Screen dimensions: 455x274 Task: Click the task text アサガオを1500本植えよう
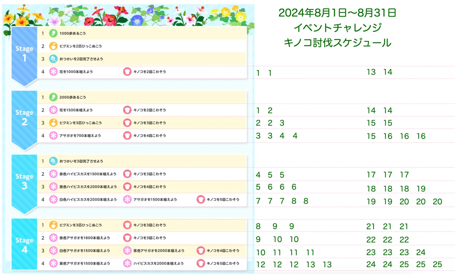(x=155, y=199)
